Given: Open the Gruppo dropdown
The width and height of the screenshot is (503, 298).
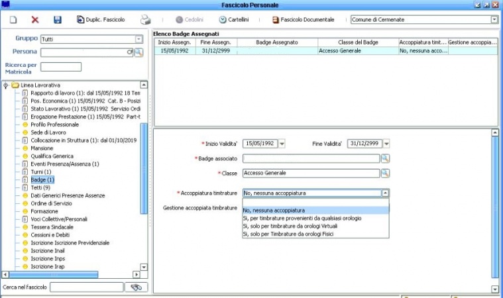Looking at the screenshot, I should [139, 39].
